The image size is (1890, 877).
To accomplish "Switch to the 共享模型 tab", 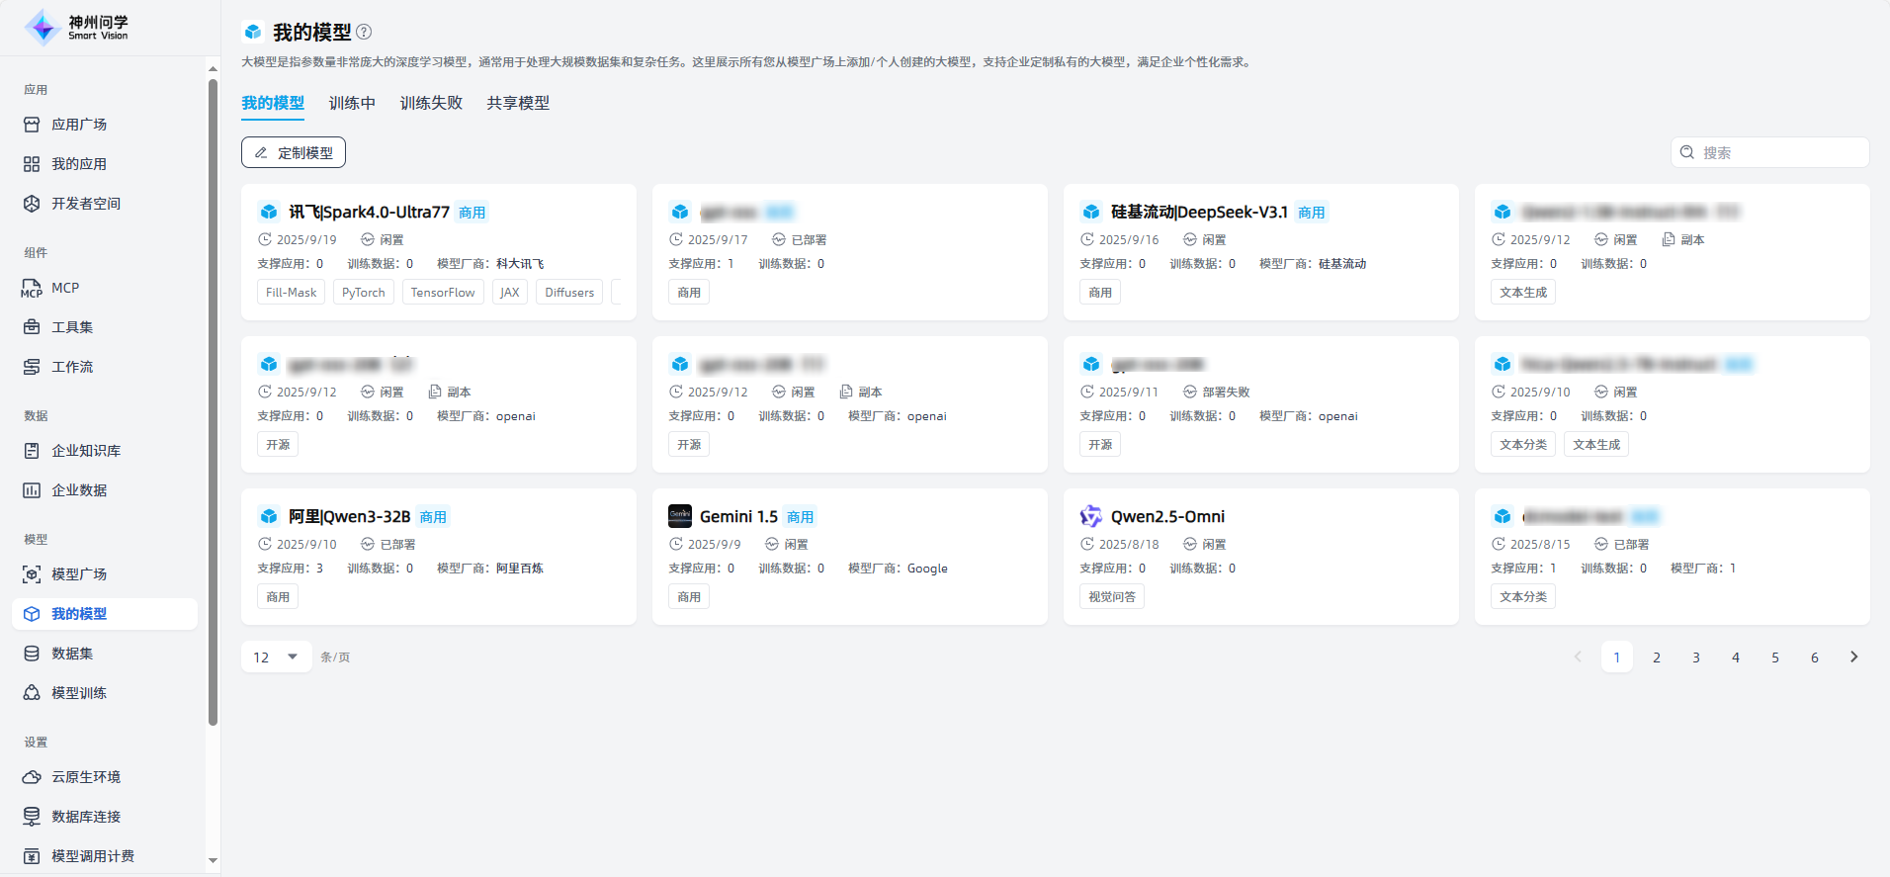I will pyautogui.click(x=518, y=103).
